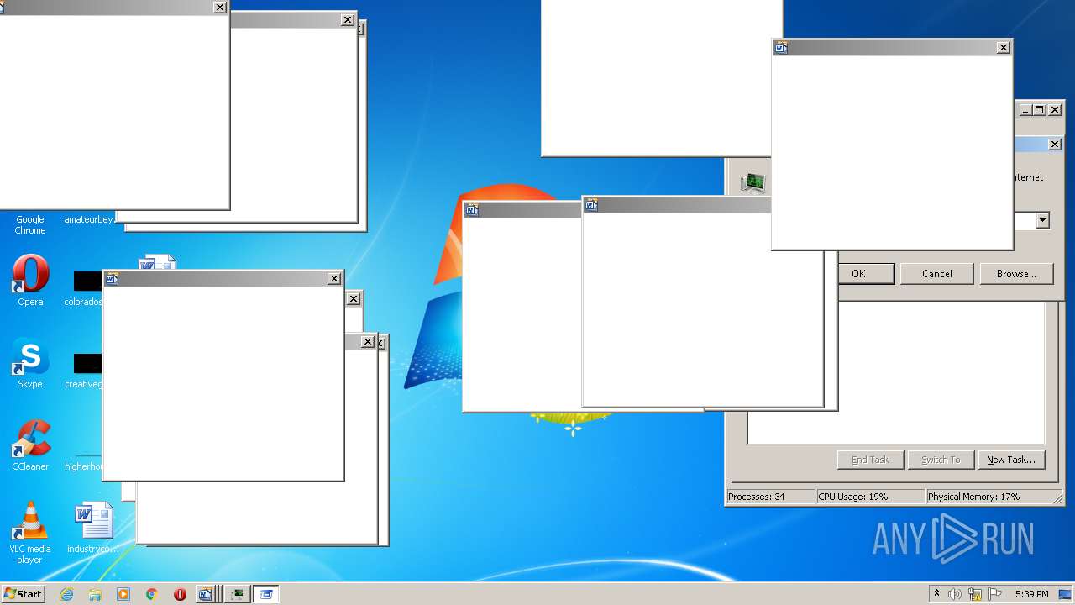Image resolution: width=1075 pixels, height=605 pixels.
Task: Click Physical Memory: 17% status text
Action: tap(993, 497)
